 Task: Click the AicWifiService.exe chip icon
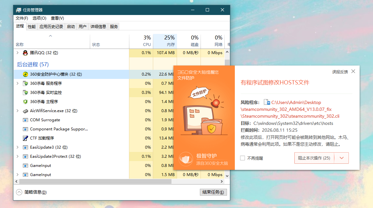25,111
